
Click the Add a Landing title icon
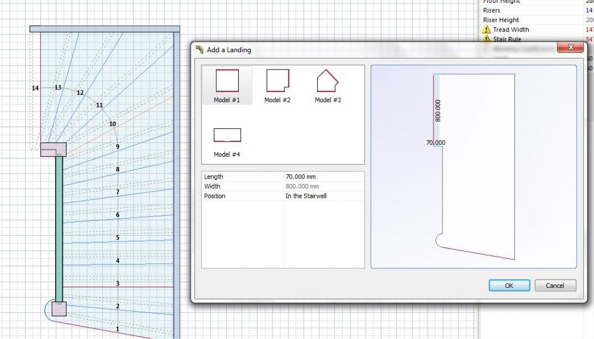pos(200,50)
